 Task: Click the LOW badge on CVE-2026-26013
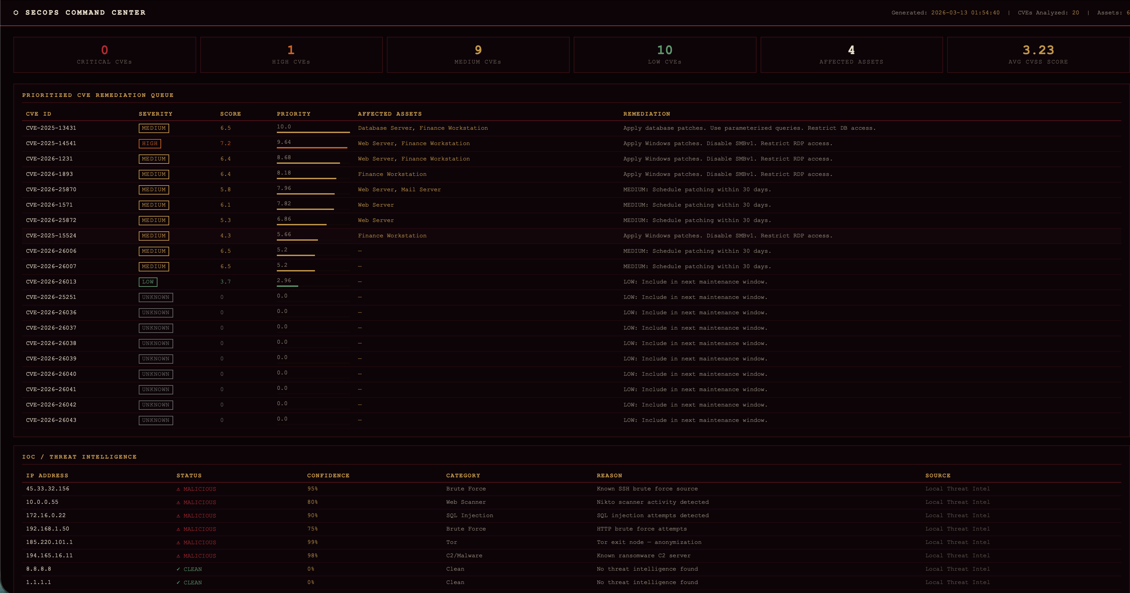148,282
